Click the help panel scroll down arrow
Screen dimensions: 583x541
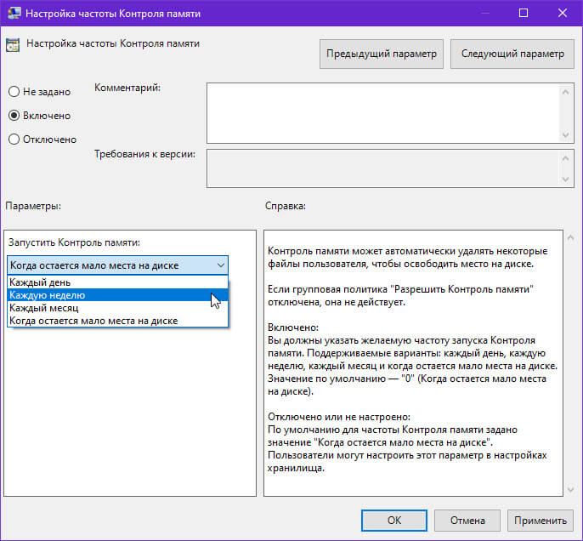click(x=571, y=489)
